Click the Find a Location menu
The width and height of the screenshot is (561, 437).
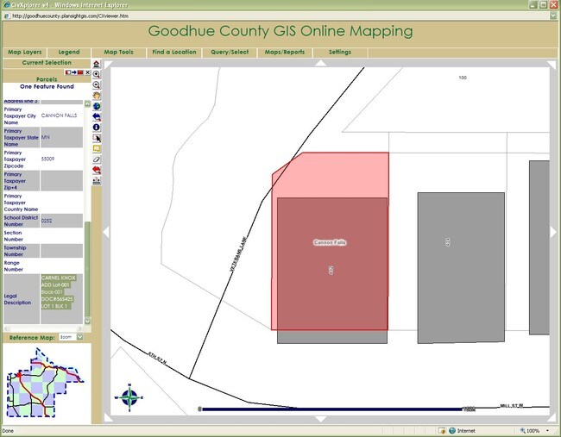[x=174, y=53]
